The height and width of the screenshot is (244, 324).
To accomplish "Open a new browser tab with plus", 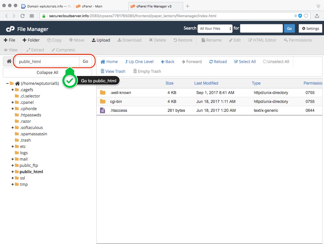I will pyautogui.click(x=187, y=6).
